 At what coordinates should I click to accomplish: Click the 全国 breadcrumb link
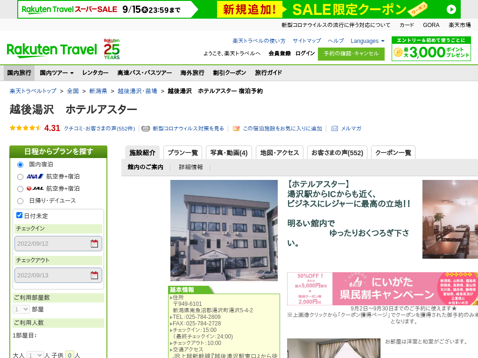click(73, 91)
